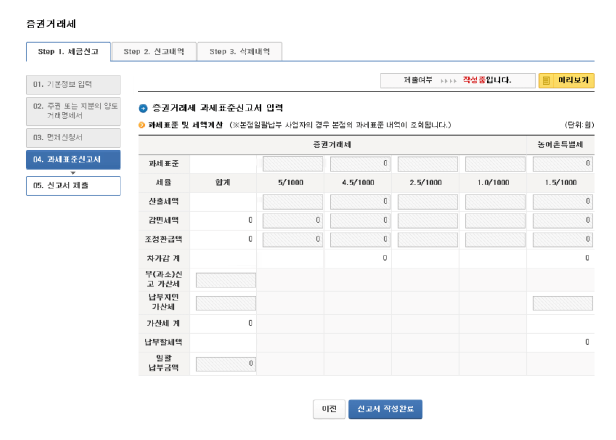Image resolution: width=616 pixels, height=440 pixels.
Task: Open the 02. 주권 또는 지분의 양도 거래명세서 step
Action: click(73, 111)
